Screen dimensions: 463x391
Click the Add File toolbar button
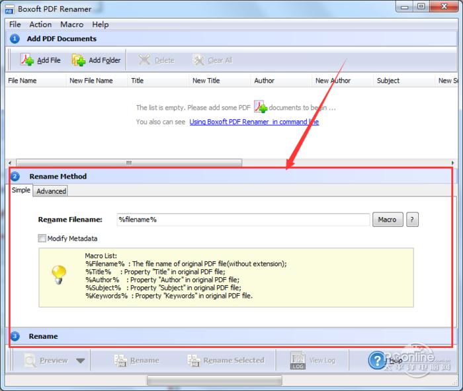click(x=40, y=60)
